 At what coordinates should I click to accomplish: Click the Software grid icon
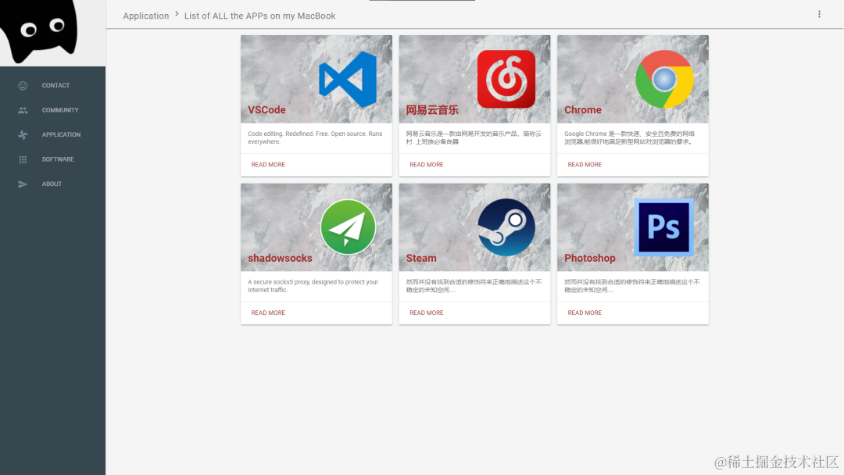coord(23,160)
